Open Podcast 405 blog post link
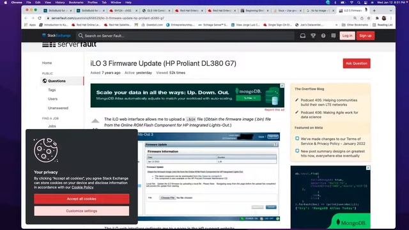409x230 pixels. tap(329, 102)
